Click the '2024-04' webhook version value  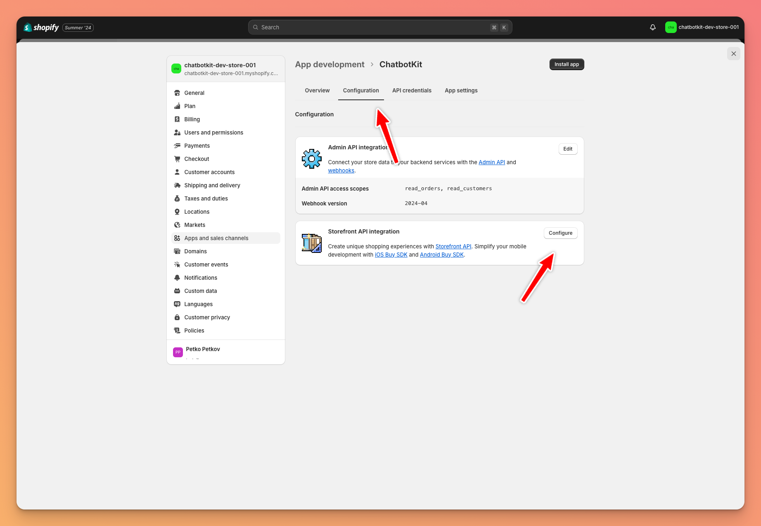[416, 203]
